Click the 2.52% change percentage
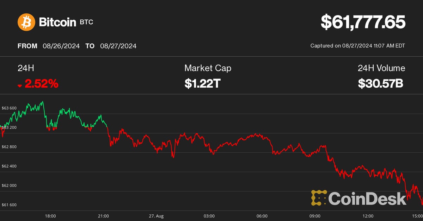Image resolution: width=423 pixels, height=221 pixels. pyautogui.click(x=42, y=84)
